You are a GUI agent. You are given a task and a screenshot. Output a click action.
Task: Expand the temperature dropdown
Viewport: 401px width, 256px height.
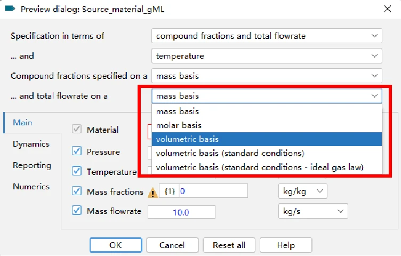coord(267,56)
